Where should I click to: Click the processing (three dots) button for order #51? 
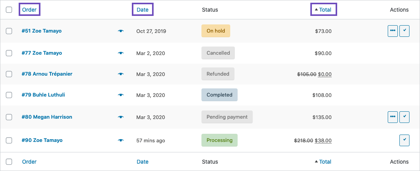(x=393, y=31)
